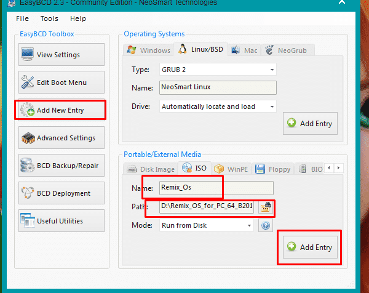Image resolution: width=369 pixels, height=293 pixels.
Task: Open the Tools menu
Action: 49,18
